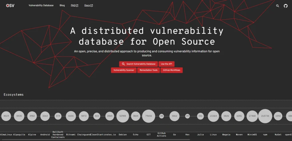Image resolution: width=292 pixels, height=141 pixels.
Task: Click external-link icon next to Docs
Action: (92, 6)
